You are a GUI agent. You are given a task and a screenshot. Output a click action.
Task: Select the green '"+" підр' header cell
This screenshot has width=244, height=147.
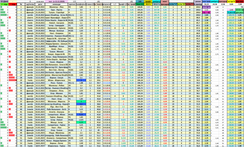tap(4, 5)
